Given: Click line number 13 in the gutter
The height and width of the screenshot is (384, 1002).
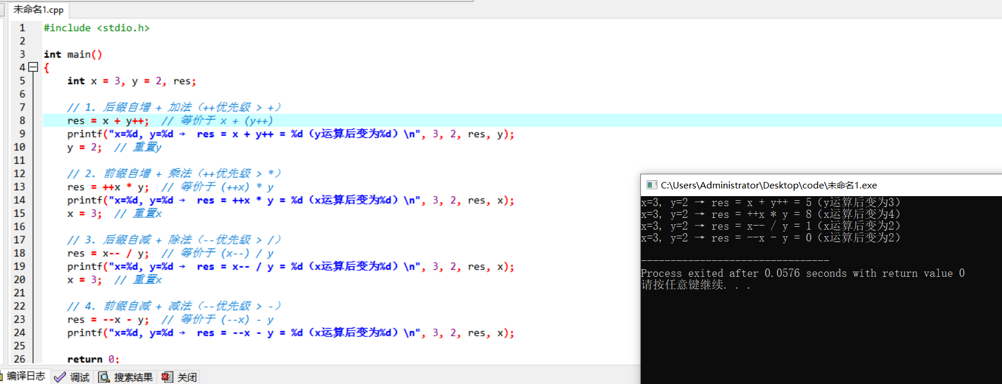Looking at the screenshot, I should tap(19, 187).
